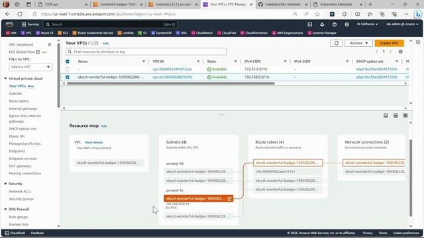Click Show details in VPC card
The height and width of the screenshot is (238, 424).
coord(93,142)
